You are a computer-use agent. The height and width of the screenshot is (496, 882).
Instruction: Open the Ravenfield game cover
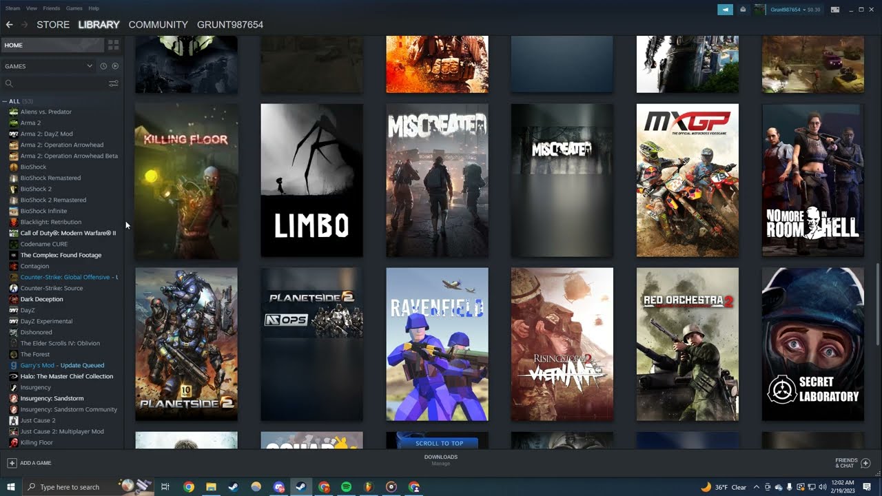pyautogui.click(x=437, y=344)
